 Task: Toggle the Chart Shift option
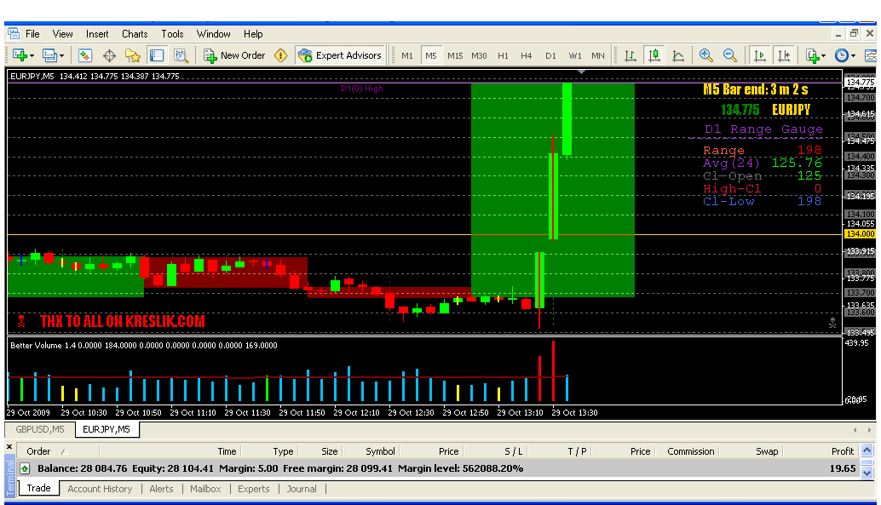(784, 55)
